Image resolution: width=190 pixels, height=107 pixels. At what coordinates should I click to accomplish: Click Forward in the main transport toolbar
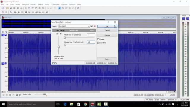[x=40, y=12]
